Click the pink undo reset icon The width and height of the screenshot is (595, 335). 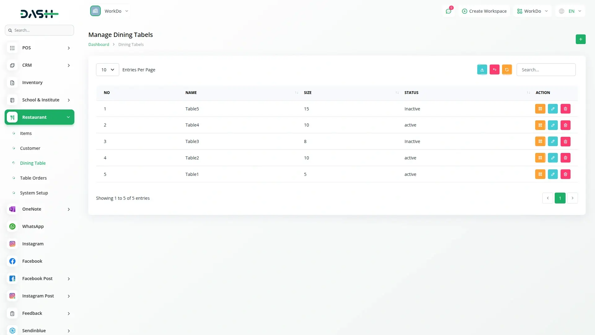point(494,70)
